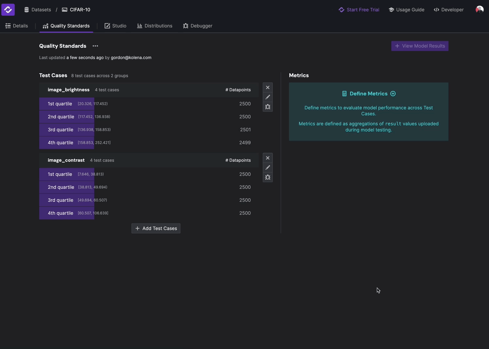Navigate to Datasets breadcrumb
This screenshot has width=489, height=349.
pyautogui.click(x=38, y=10)
